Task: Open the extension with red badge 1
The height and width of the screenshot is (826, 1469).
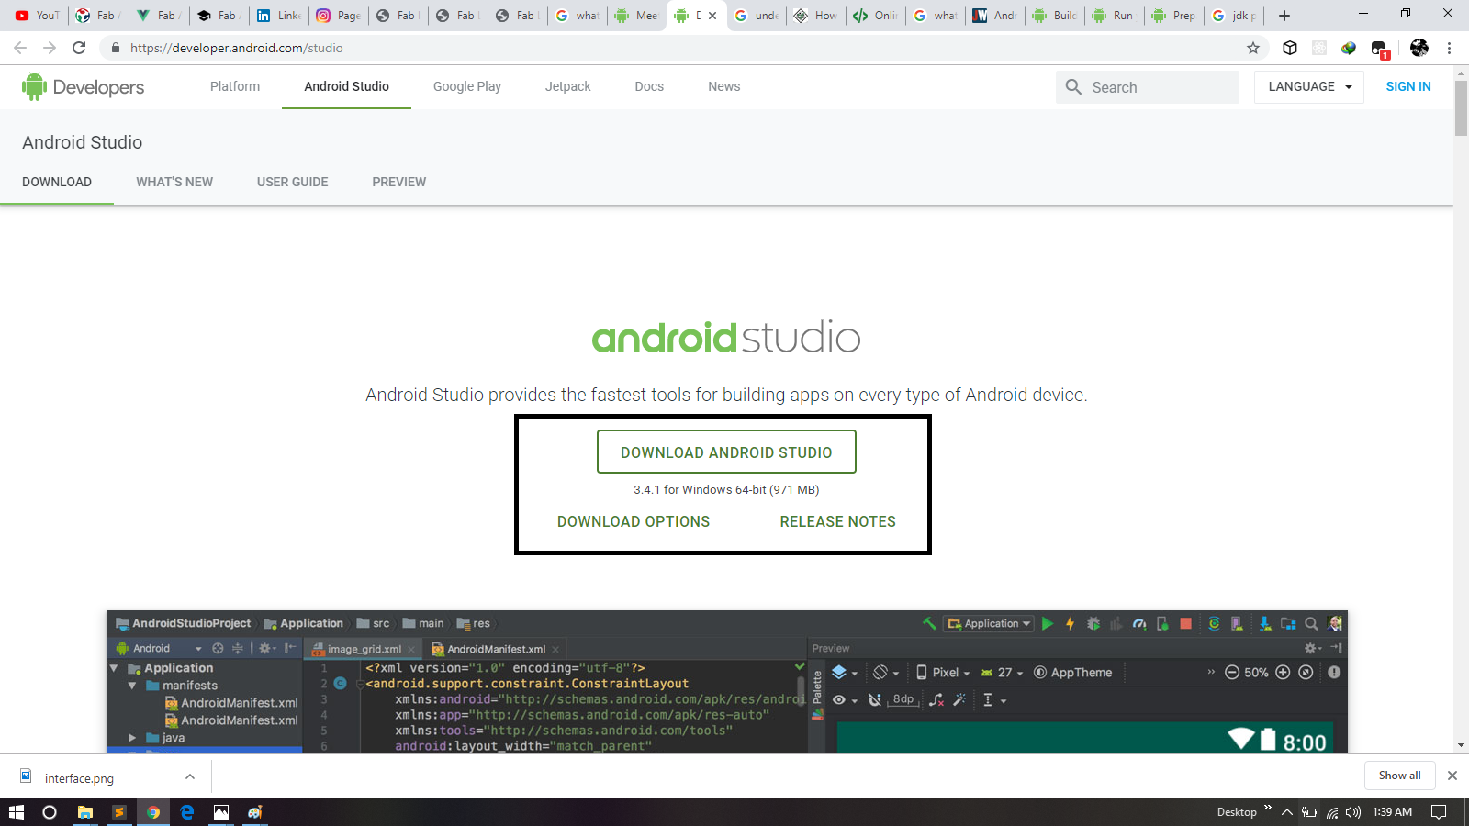Action: click(1380, 50)
